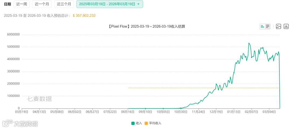Click the 02月07日 x-axis label
This screenshot has height=129, width=291.
[251, 112]
